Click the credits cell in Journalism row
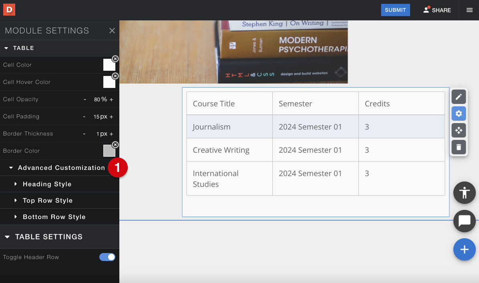The width and height of the screenshot is (479, 283). (402, 127)
